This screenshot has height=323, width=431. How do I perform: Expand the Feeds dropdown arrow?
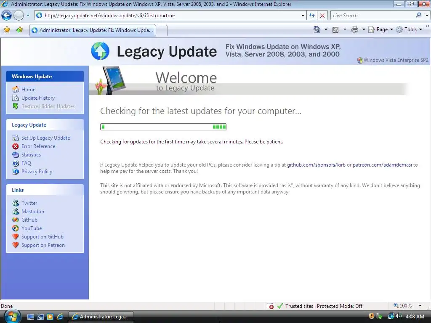345,29
